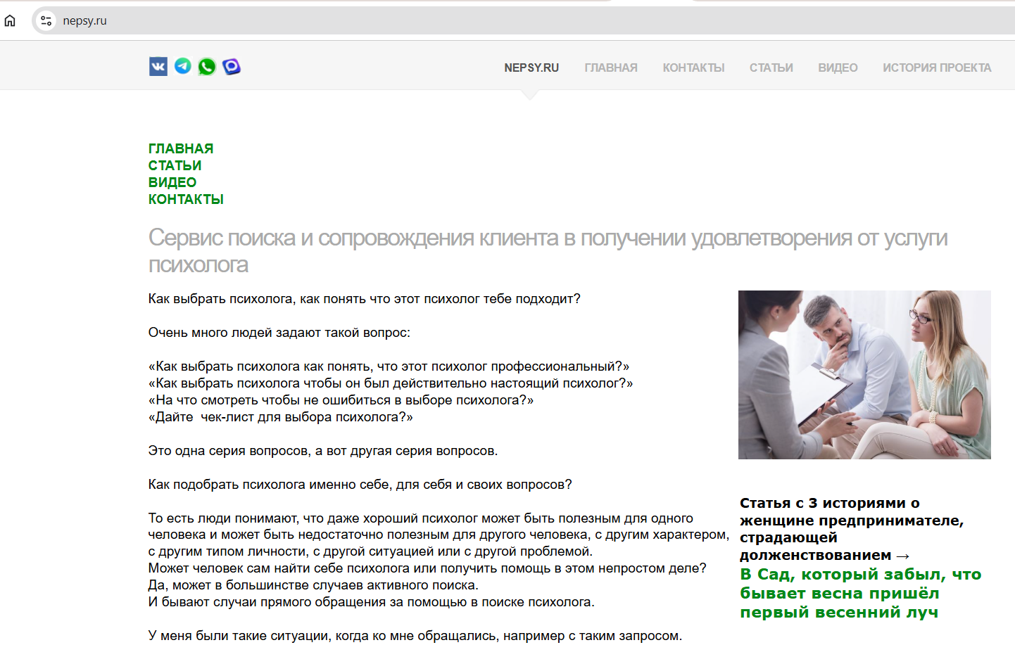This screenshot has width=1015, height=645.
Task: Click the quote "На что смотреть чтобы не ошибиться…"
Action: 341,400
